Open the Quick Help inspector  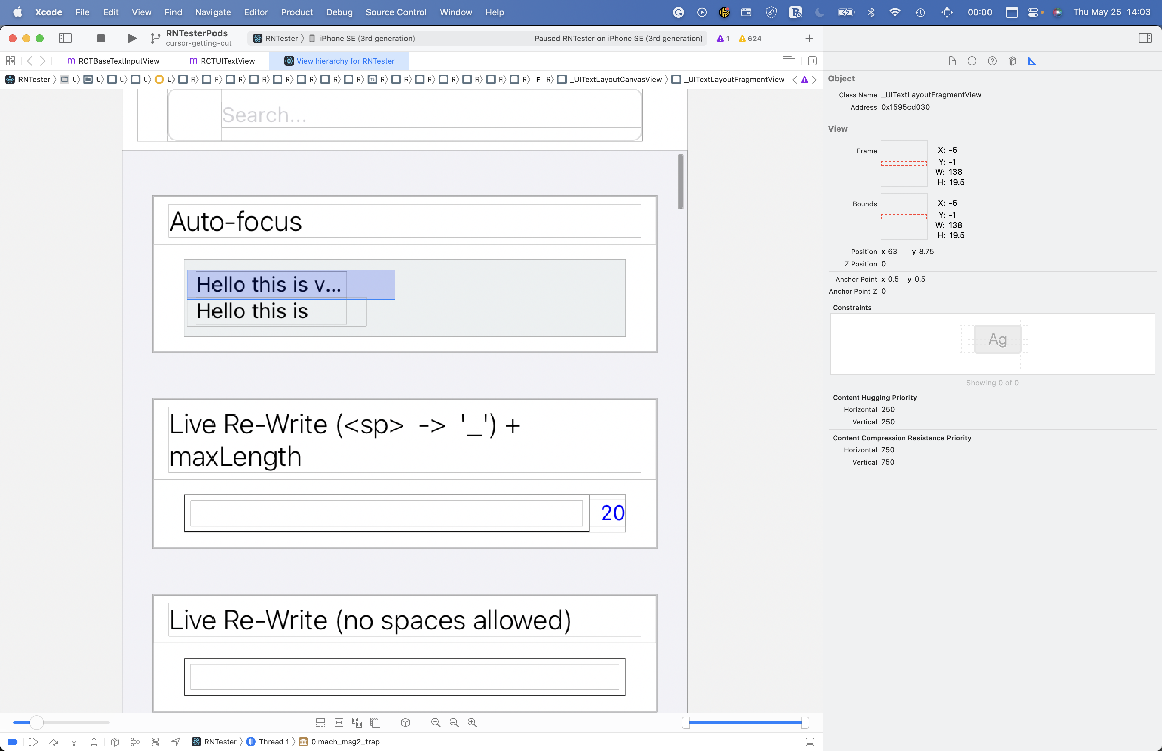(992, 61)
